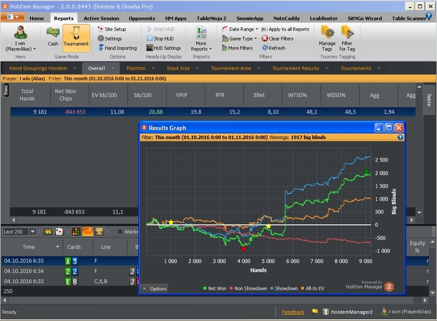
Task: Switch to the Stack Size report tab
Action: [x=178, y=68]
